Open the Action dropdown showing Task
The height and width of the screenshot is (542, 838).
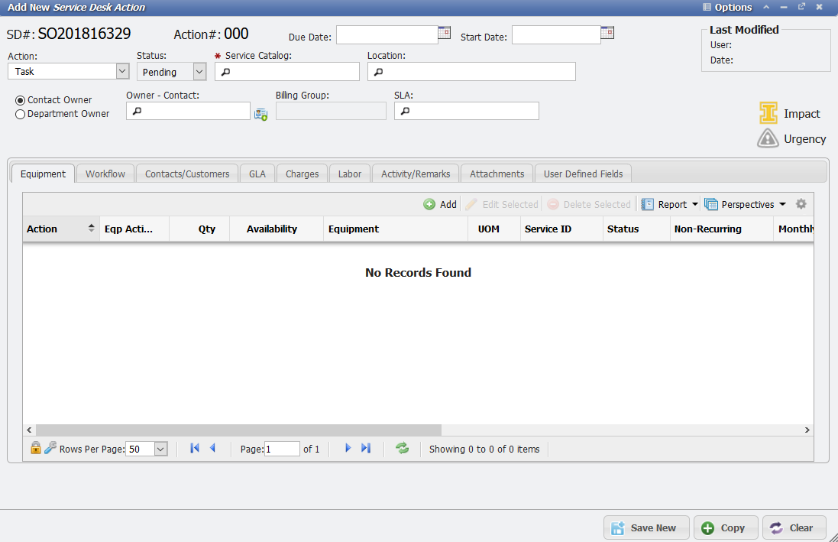coord(122,71)
